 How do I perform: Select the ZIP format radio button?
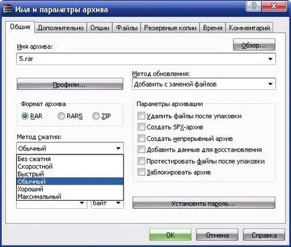(96, 116)
